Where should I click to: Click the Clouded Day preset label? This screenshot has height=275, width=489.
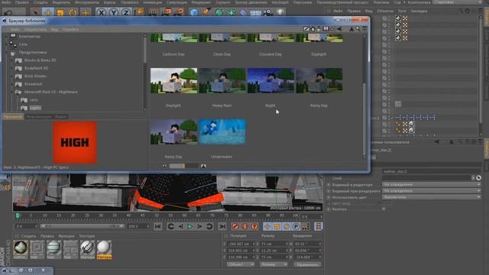(270, 54)
